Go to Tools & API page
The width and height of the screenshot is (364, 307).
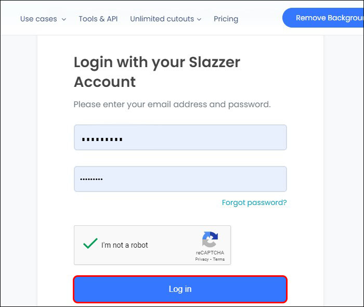[x=98, y=19]
